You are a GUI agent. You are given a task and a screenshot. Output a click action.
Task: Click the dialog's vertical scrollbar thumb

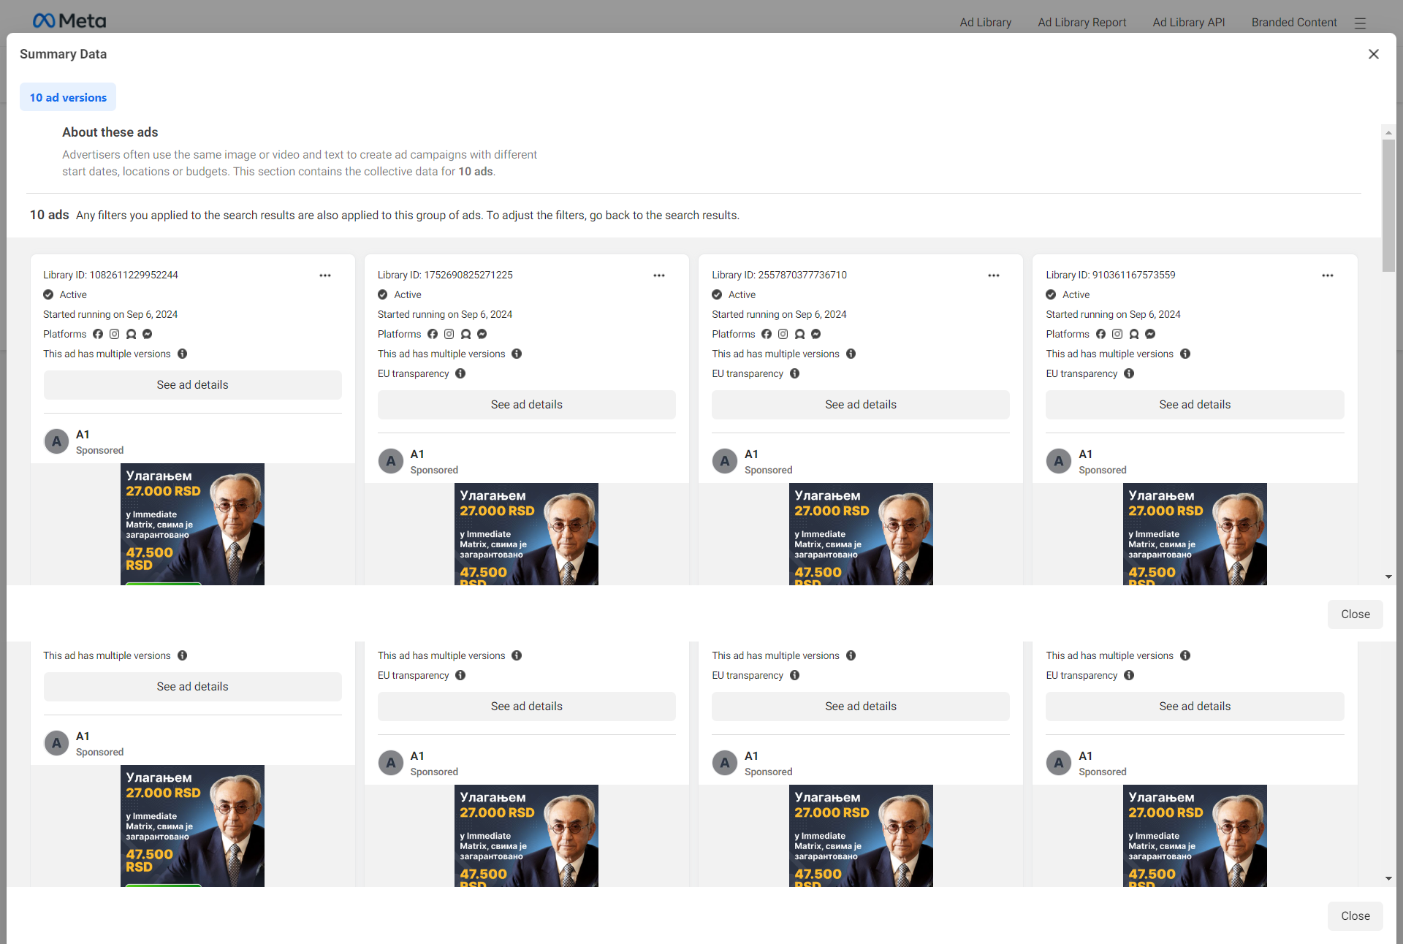pos(1388,205)
